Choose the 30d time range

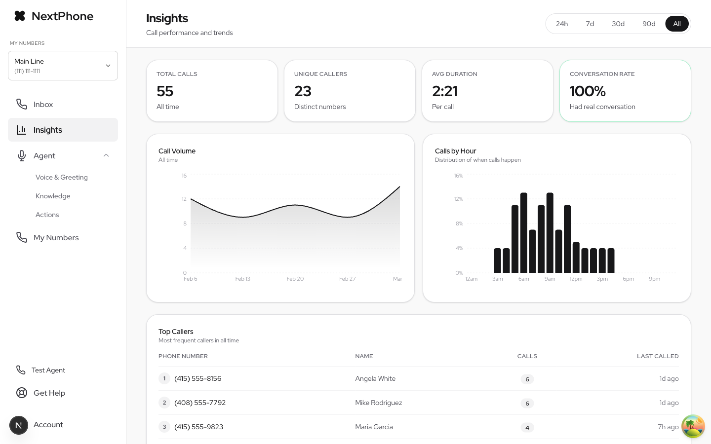[x=618, y=24]
